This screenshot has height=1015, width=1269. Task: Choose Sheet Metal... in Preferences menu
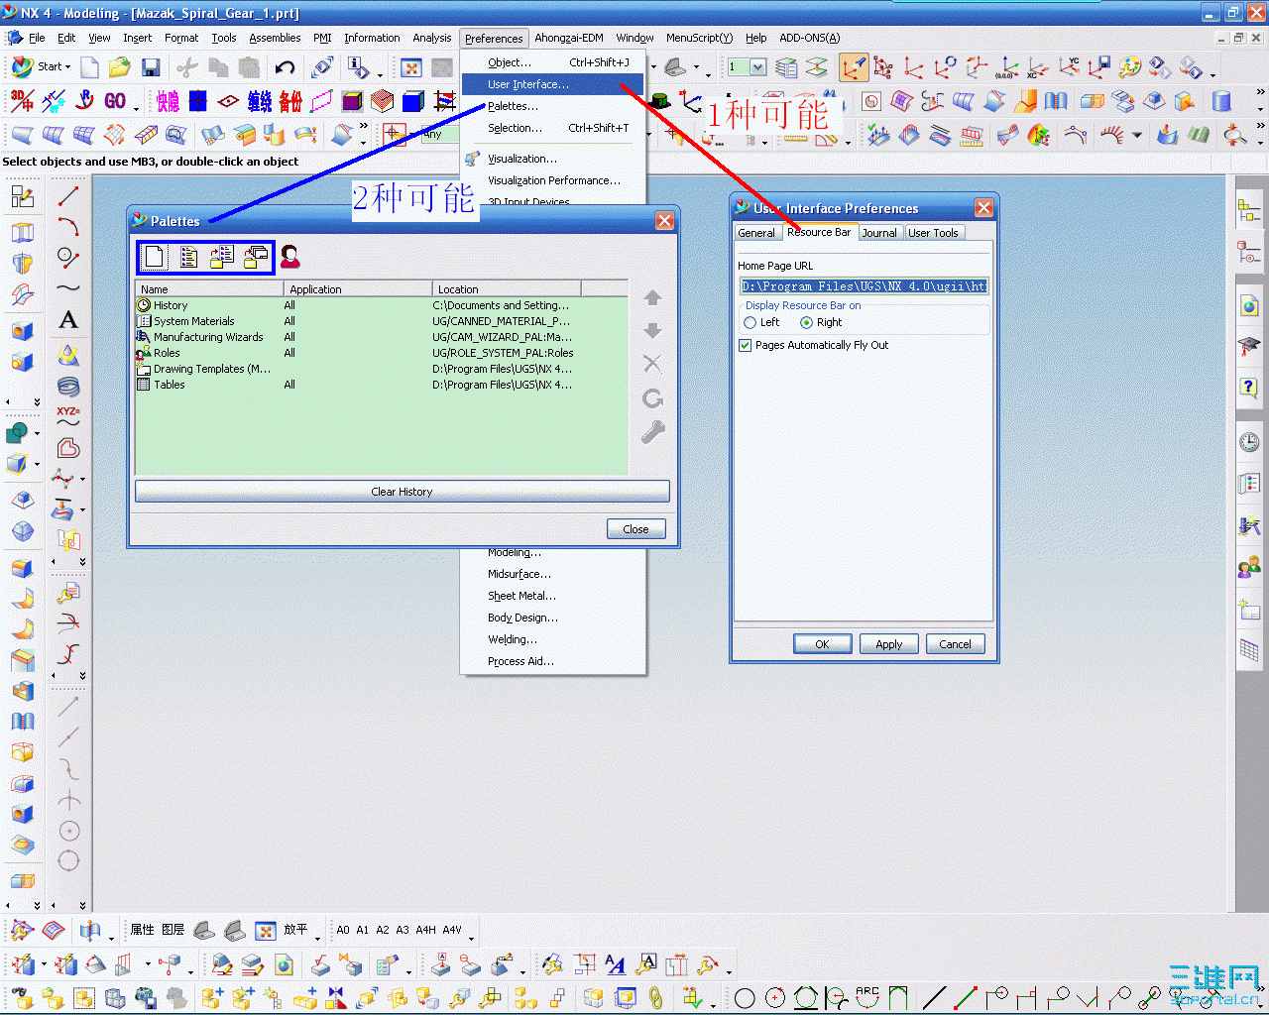pyautogui.click(x=553, y=596)
